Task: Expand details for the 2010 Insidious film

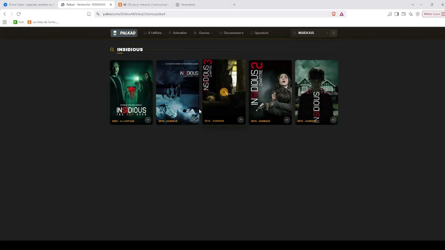Action: click(x=333, y=120)
